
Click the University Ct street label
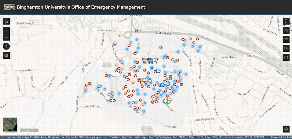tap(91, 106)
